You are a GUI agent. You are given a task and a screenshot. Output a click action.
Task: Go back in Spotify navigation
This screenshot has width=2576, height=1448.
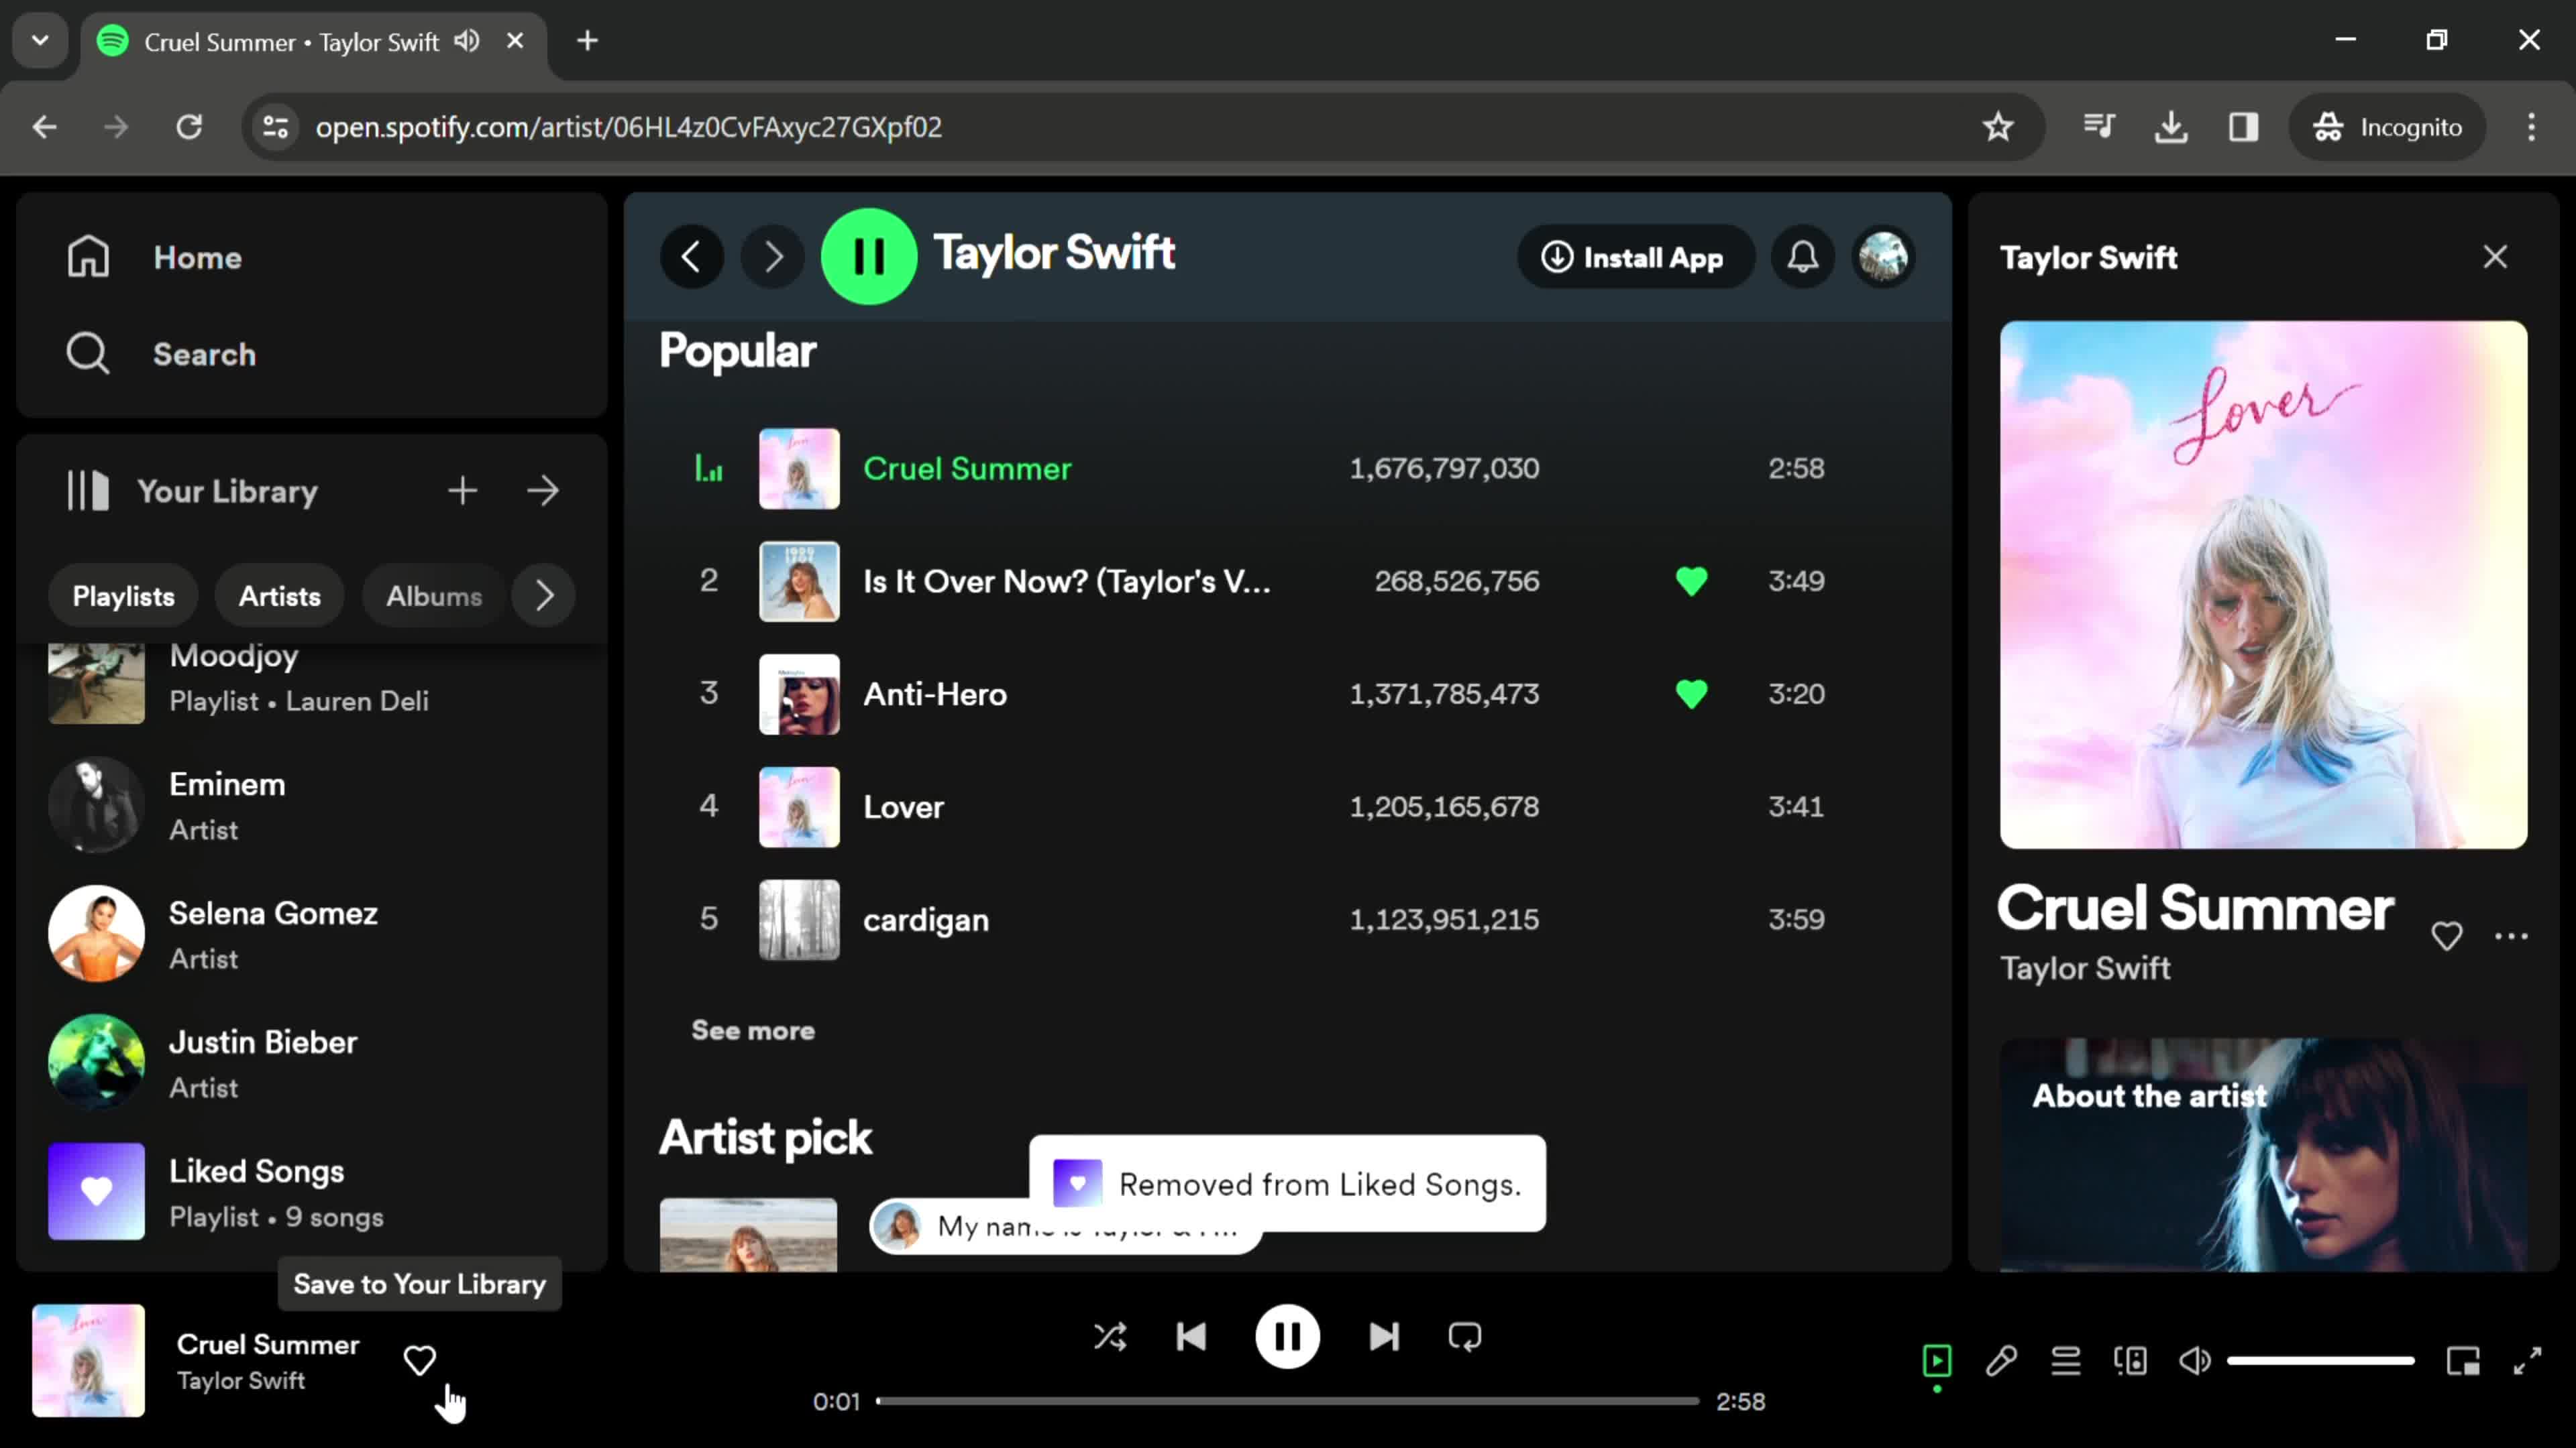[692, 257]
